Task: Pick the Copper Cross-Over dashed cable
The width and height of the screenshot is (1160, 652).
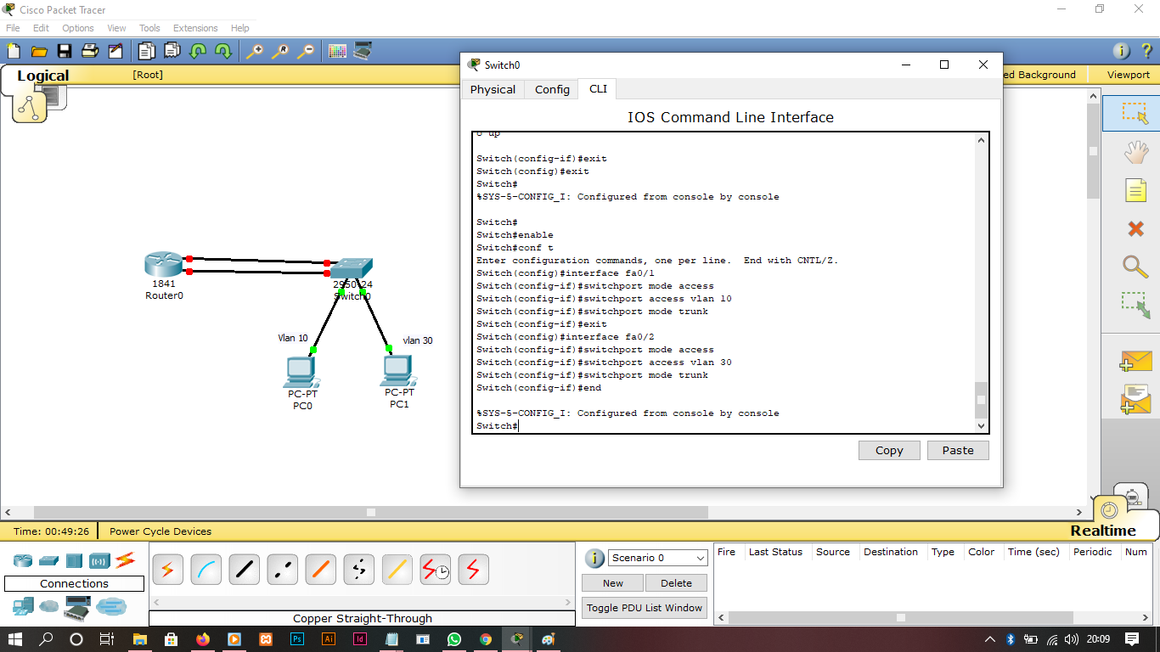Action: point(282,570)
